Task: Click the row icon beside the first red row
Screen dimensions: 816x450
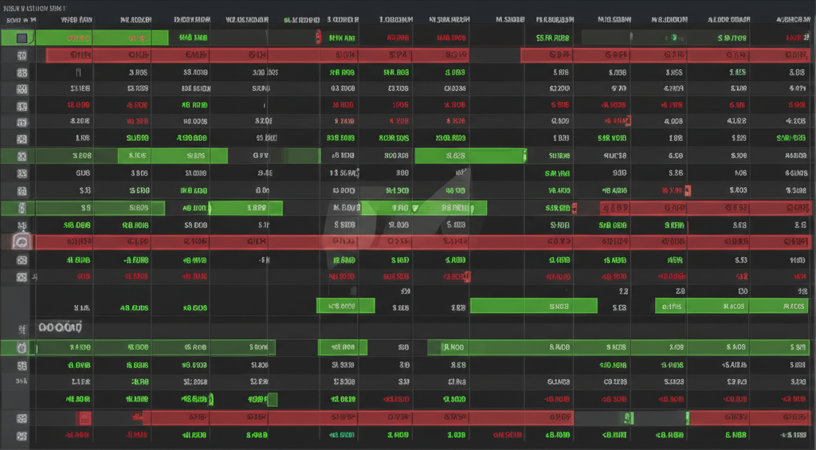Action: (x=22, y=56)
